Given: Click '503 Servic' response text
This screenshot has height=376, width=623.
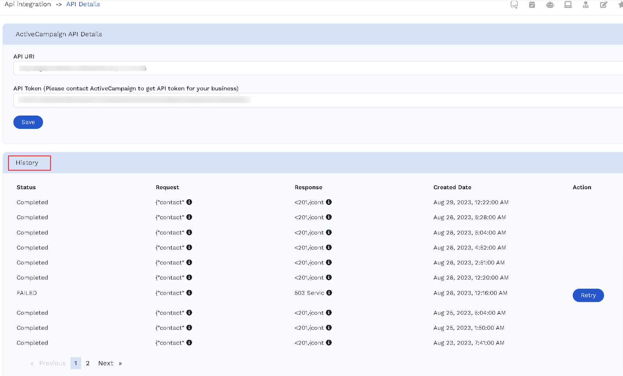Looking at the screenshot, I should click(309, 293).
